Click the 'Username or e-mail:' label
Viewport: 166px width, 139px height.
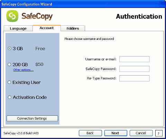(101, 59)
